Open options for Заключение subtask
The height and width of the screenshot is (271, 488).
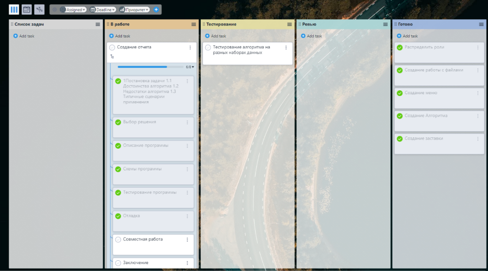[187, 263]
